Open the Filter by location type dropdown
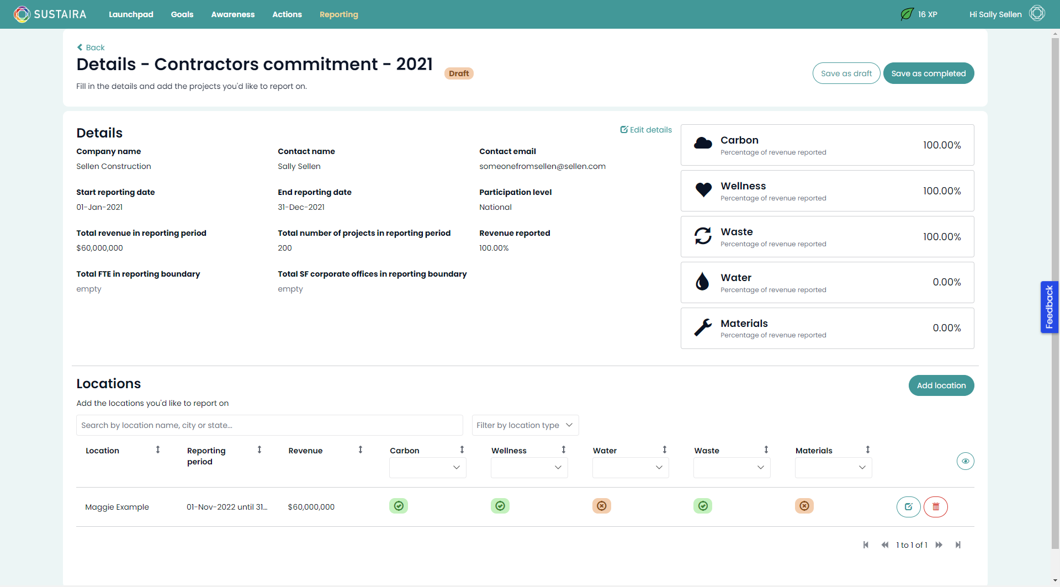The width and height of the screenshot is (1060, 587). coord(524,425)
